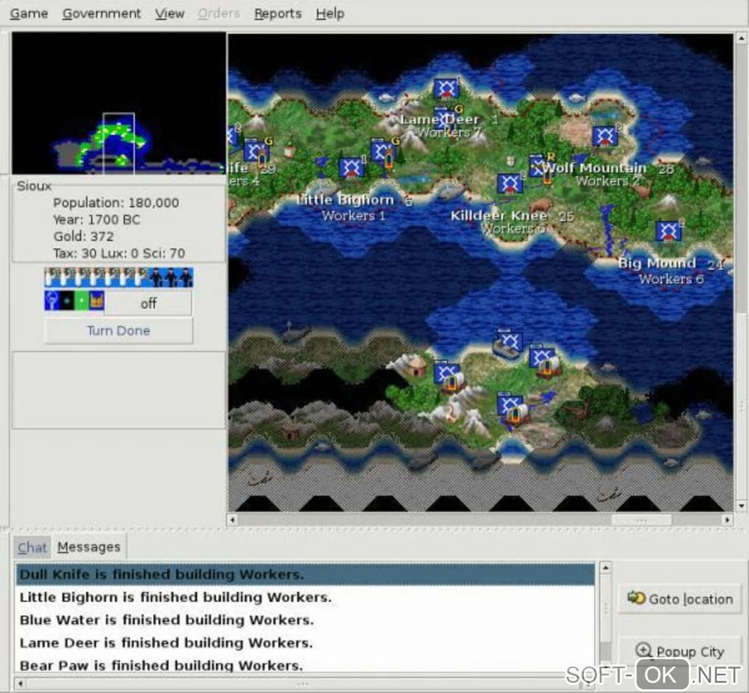
Task: Open the Government menu
Action: click(101, 13)
